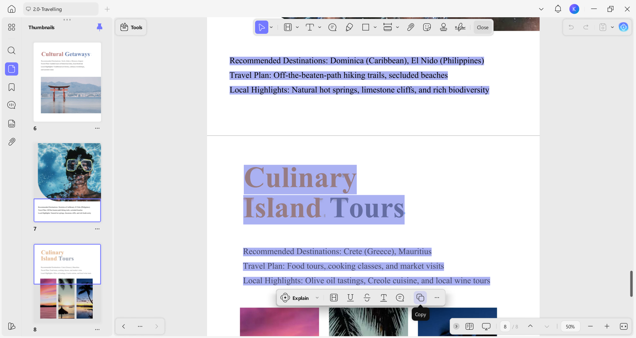The height and width of the screenshot is (338, 636).
Task: Open the Layers panel icon at sidebar bottom
Action: point(12,326)
